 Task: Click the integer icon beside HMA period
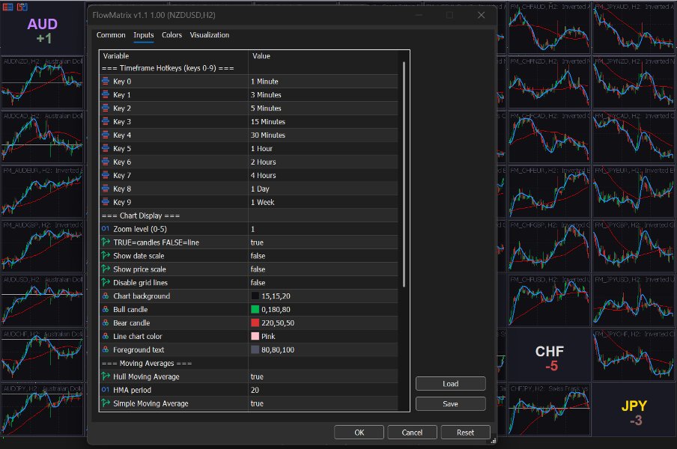point(106,389)
